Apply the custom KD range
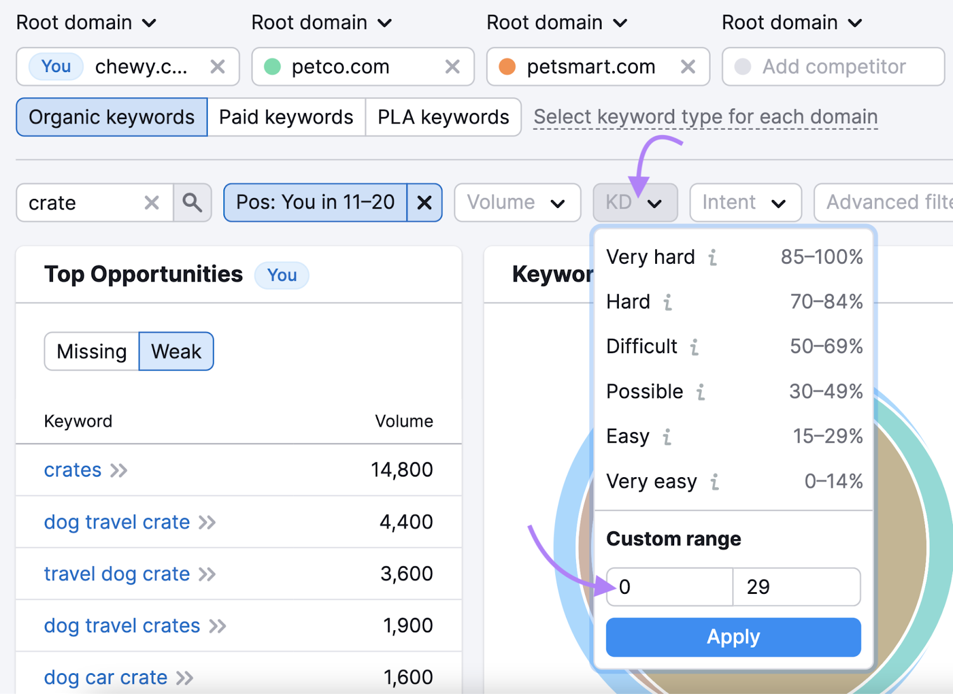The height and width of the screenshot is (694, 953). (733, 637)
